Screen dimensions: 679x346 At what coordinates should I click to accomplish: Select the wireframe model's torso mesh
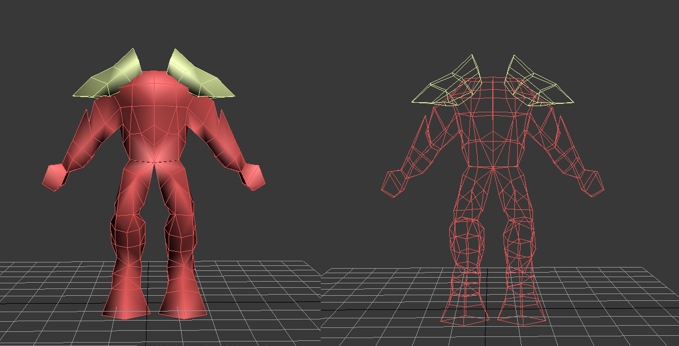(x=493, y=121)
